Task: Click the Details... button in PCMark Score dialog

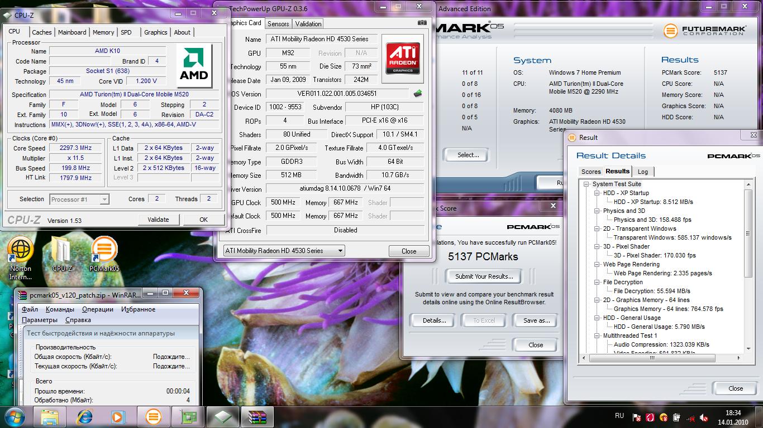Action: tap(434, 320)
